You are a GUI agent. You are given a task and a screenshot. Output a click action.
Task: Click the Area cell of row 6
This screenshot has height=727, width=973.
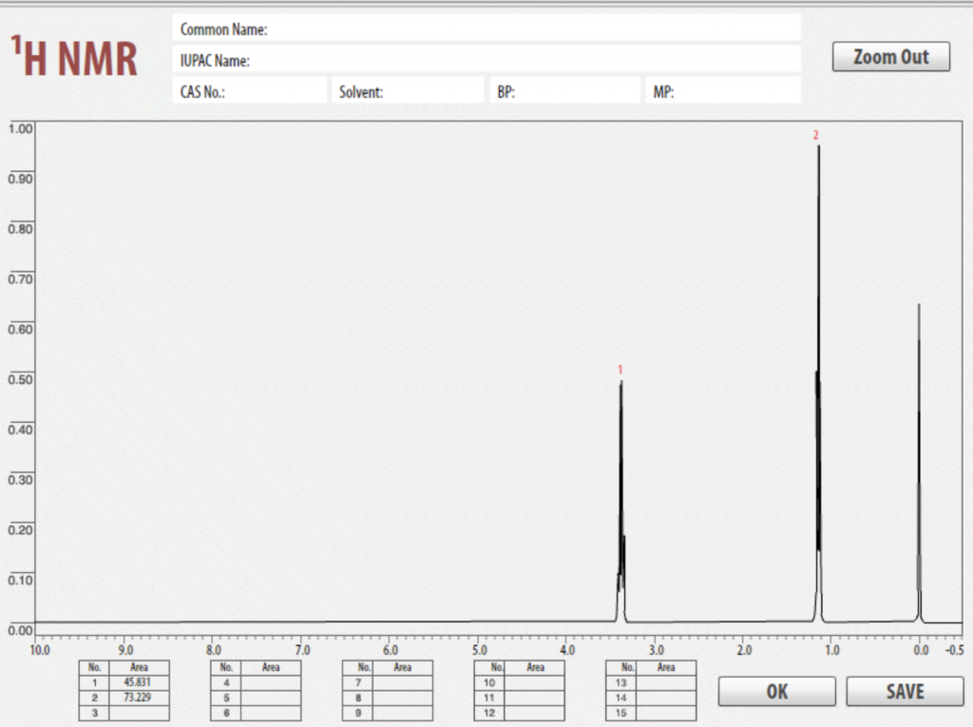(x=271, y=713)
